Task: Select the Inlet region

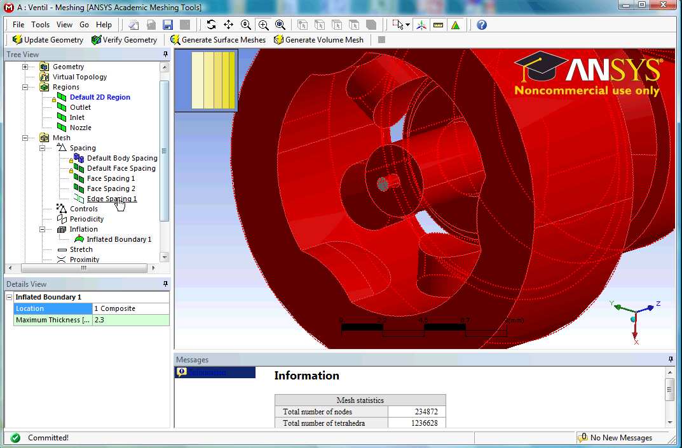Action: pyautogui.click(x=78, y=117)
